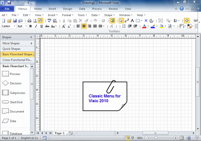The height and width of the screenshot is (141, 201).
Task: Click the Open folder icon
Action: point(9,21)
